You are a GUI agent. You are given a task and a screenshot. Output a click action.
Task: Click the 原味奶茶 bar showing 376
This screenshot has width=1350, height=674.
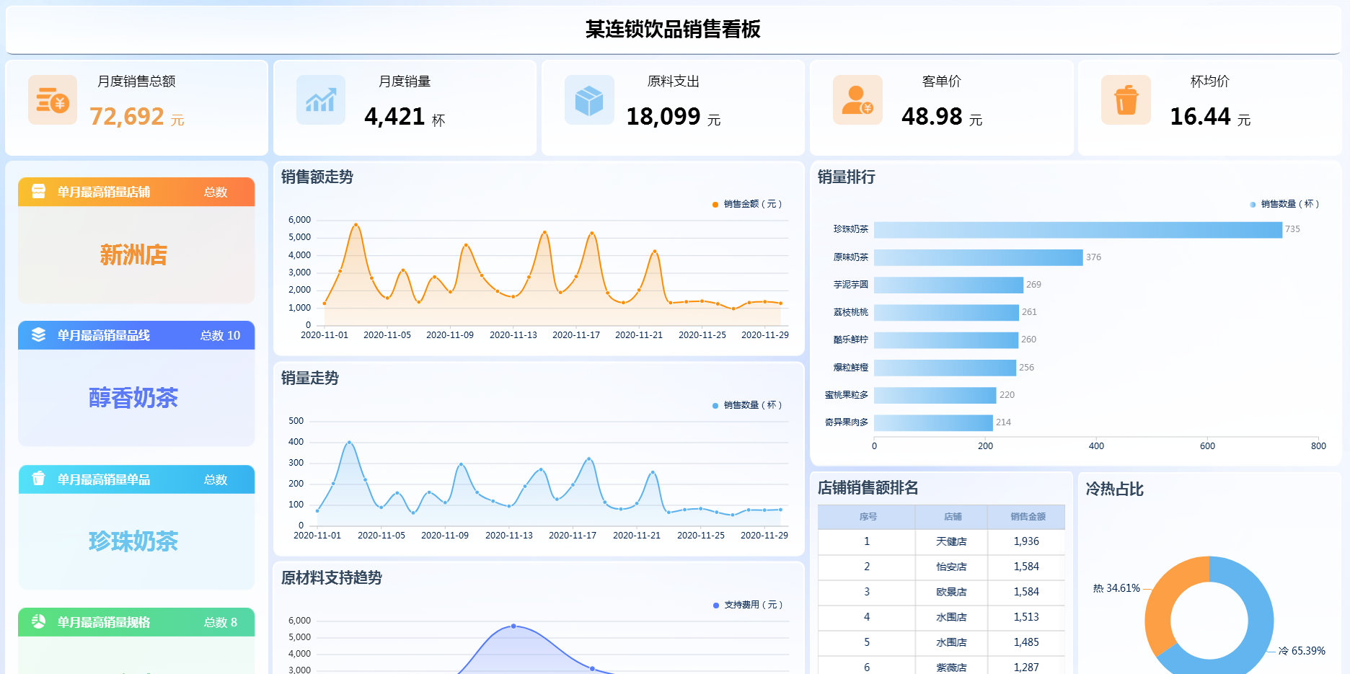pos(978,257)
